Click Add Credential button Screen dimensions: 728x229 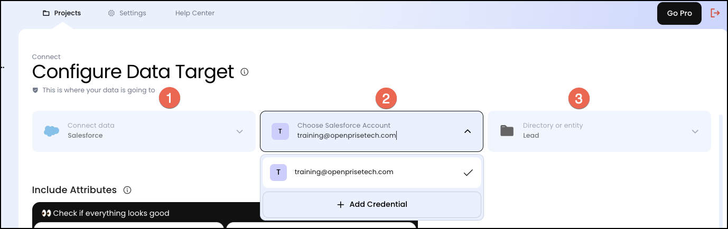click(372, 204)
